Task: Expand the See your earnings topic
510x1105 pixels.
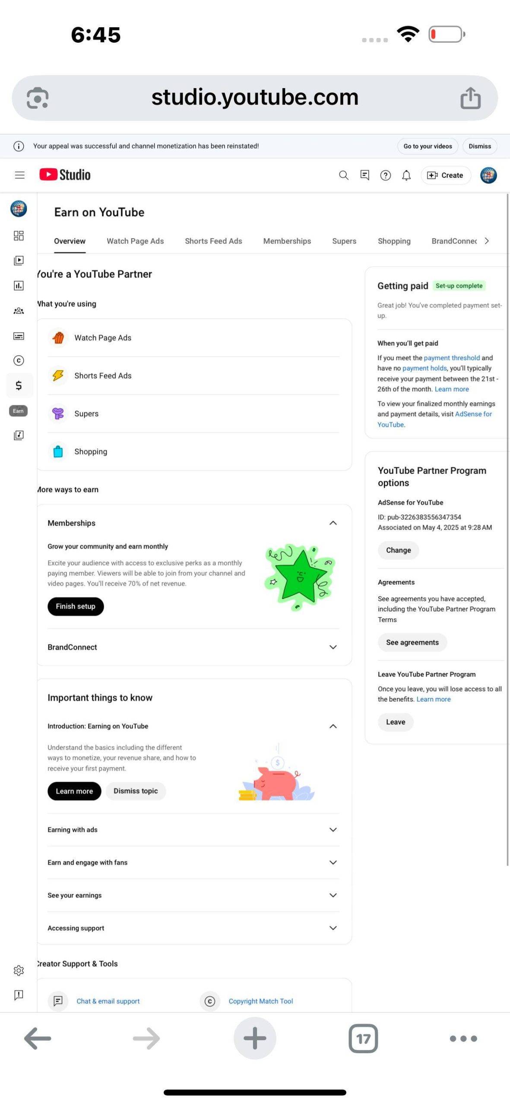Action: [x=333, y=895]
